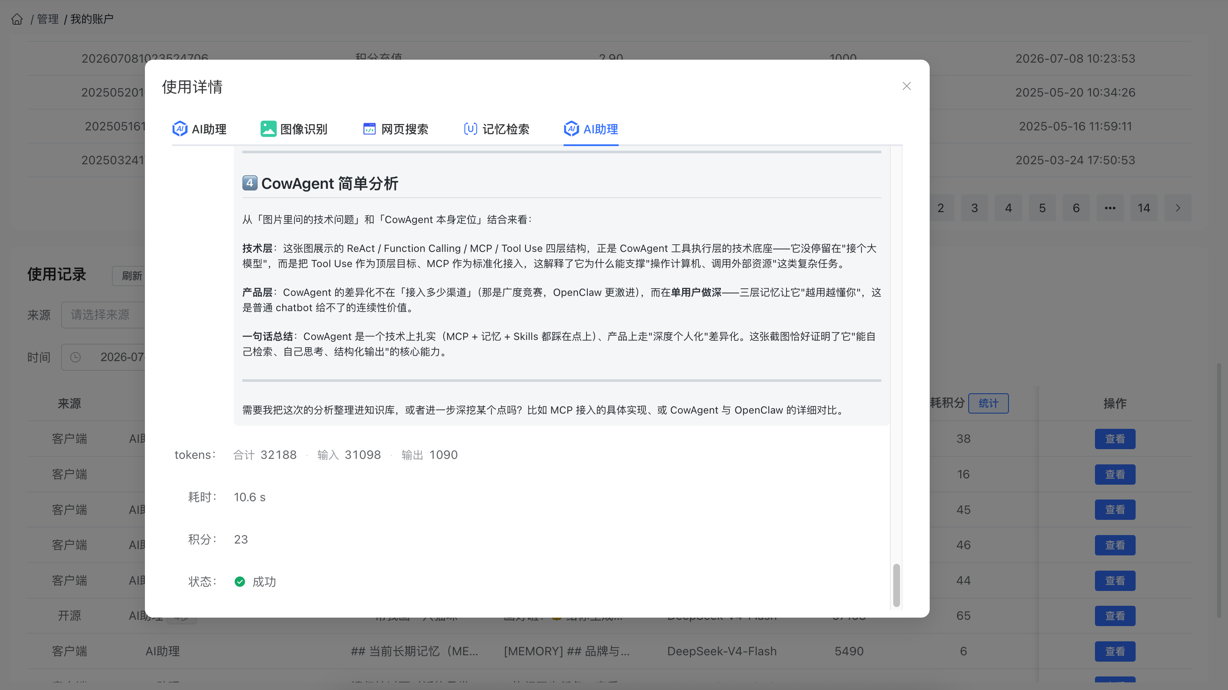Screen dimensions: 1228x690
Task: Click the 2025-03-24 17:50:53 timestamp cell
Action: pos(1075,160)
